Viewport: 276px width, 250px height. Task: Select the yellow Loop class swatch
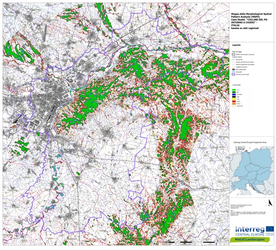[x=234, y=99]
